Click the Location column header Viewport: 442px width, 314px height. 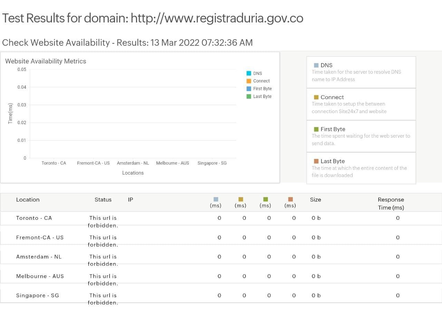[x=28, y=200]
